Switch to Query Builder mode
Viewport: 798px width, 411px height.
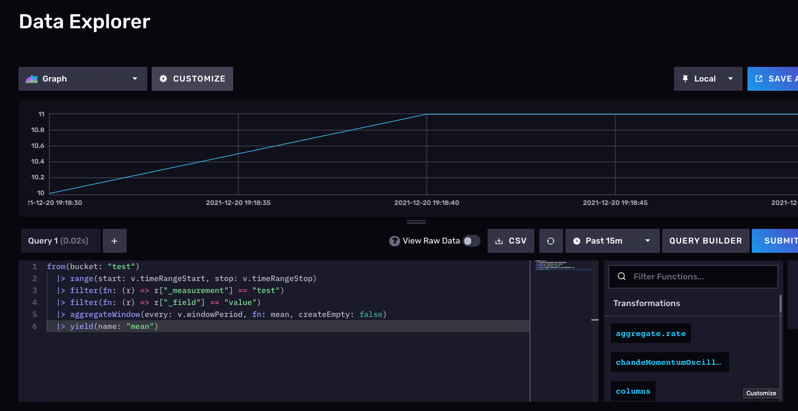[706, 240]
